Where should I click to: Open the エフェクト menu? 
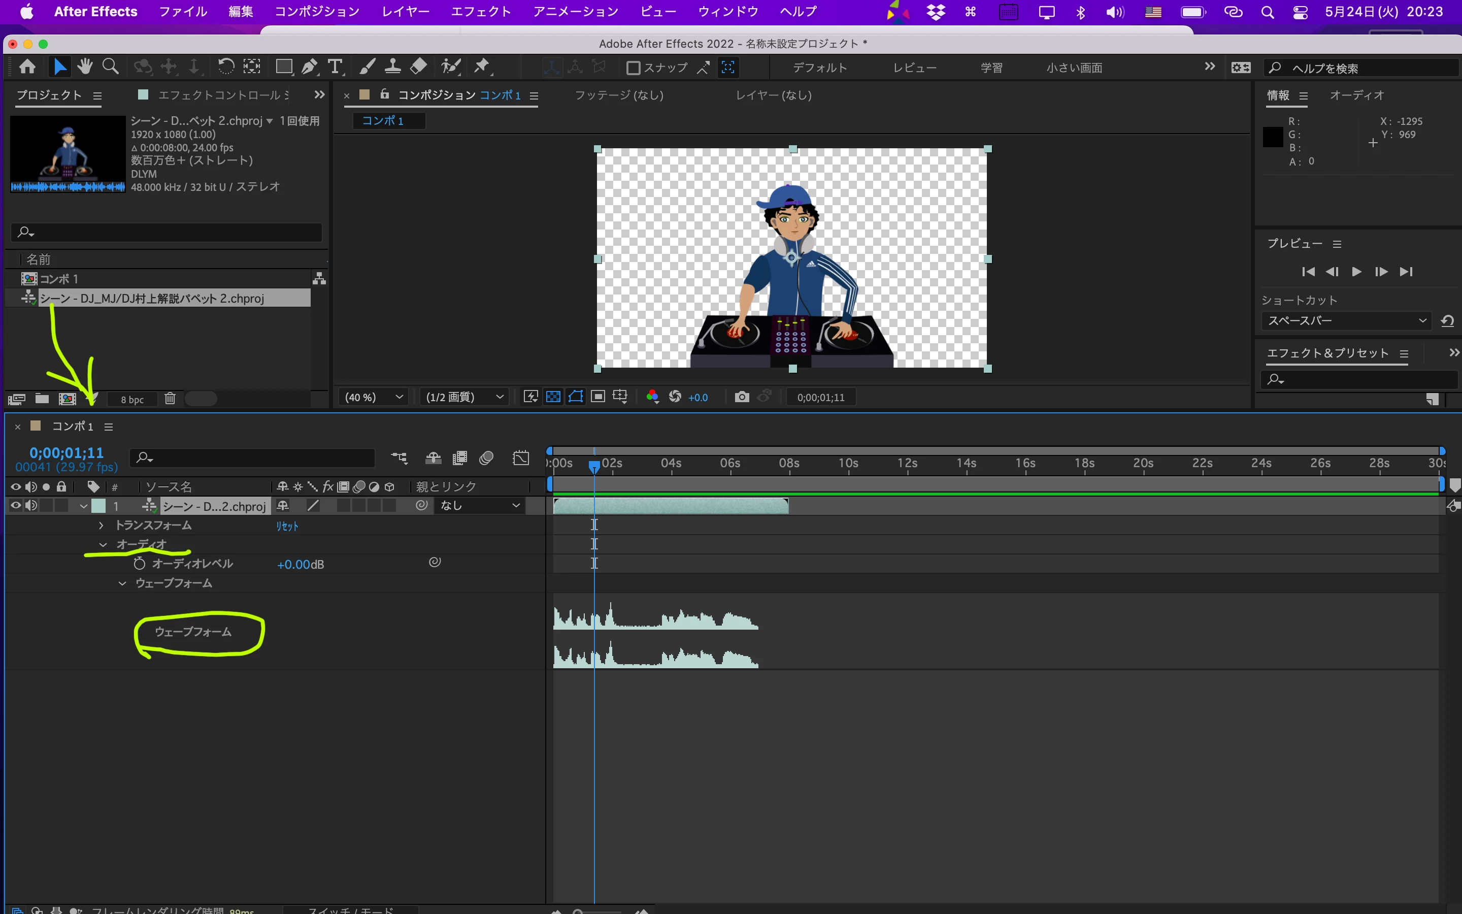point(480,12)
